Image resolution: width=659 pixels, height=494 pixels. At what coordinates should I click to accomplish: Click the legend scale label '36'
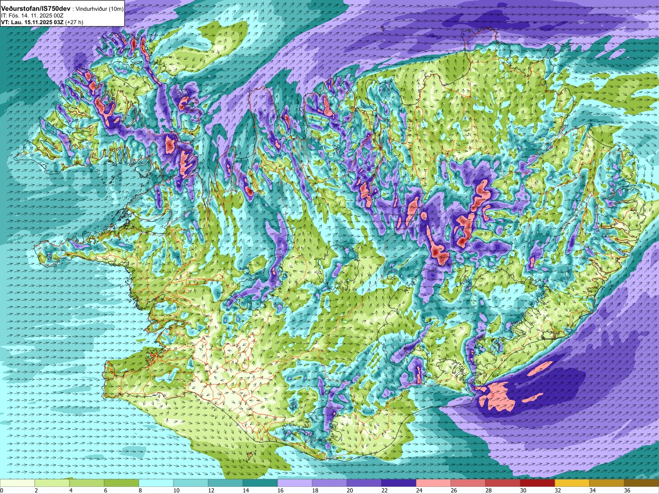pos(627,490)
